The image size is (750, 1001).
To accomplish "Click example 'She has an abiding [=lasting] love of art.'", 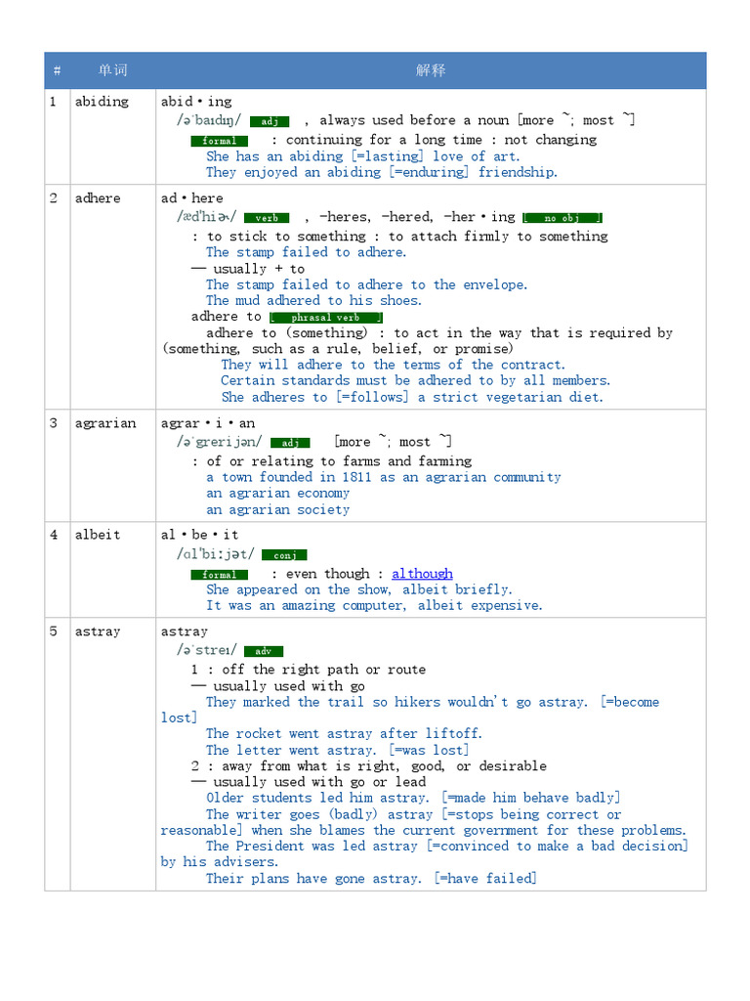I will pyautogui.click(x=363, y=155).
